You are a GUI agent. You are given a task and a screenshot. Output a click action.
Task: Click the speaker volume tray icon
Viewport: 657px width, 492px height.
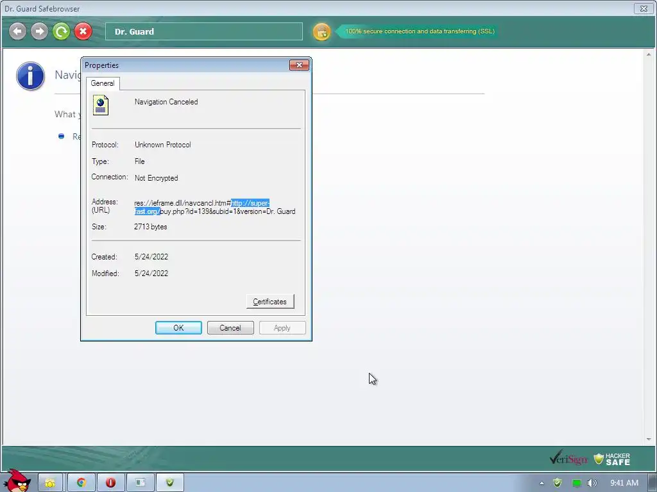592,483
